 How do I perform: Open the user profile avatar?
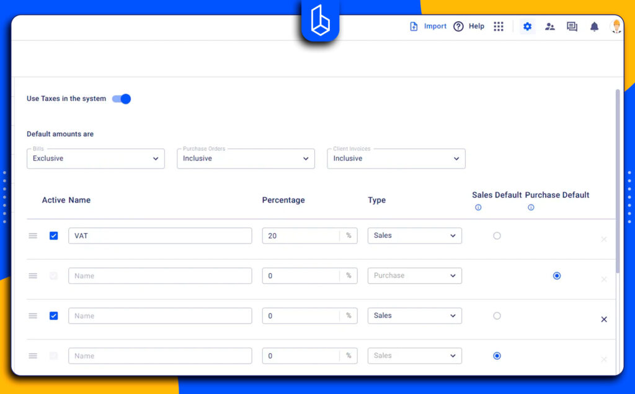tap(616, 27)
